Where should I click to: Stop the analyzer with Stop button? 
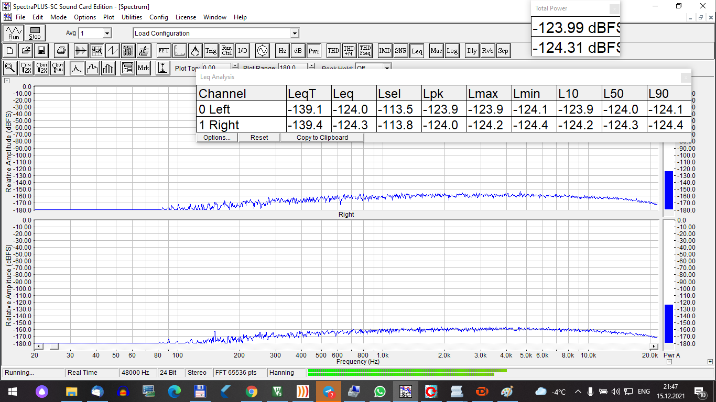(35, 33)
